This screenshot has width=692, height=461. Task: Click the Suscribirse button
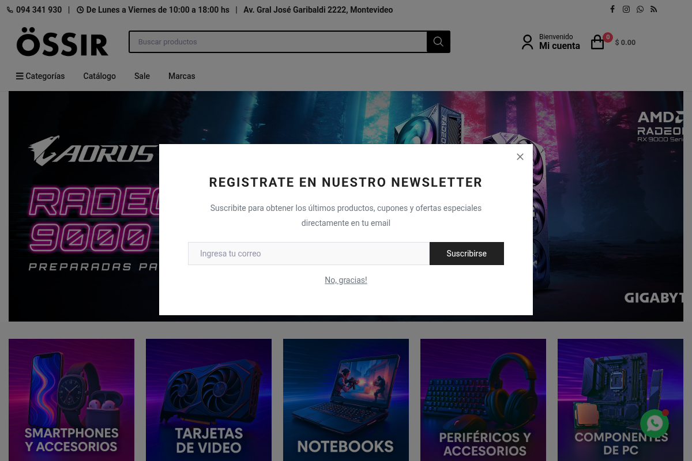(x=467, y=254)
